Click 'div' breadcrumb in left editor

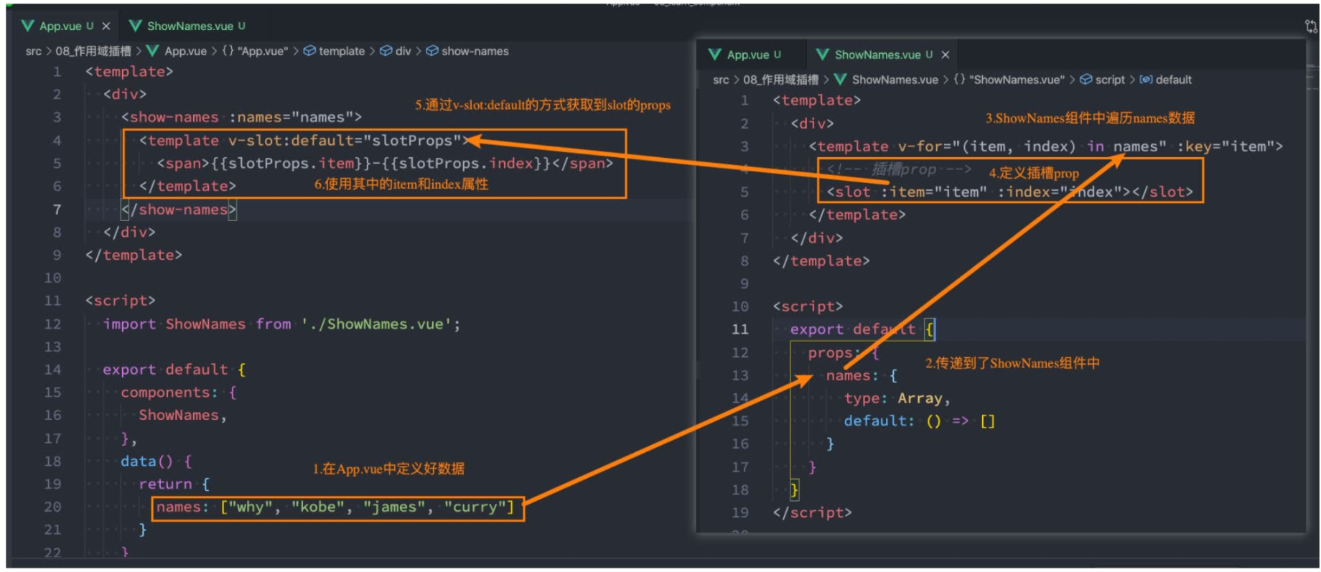403,51
